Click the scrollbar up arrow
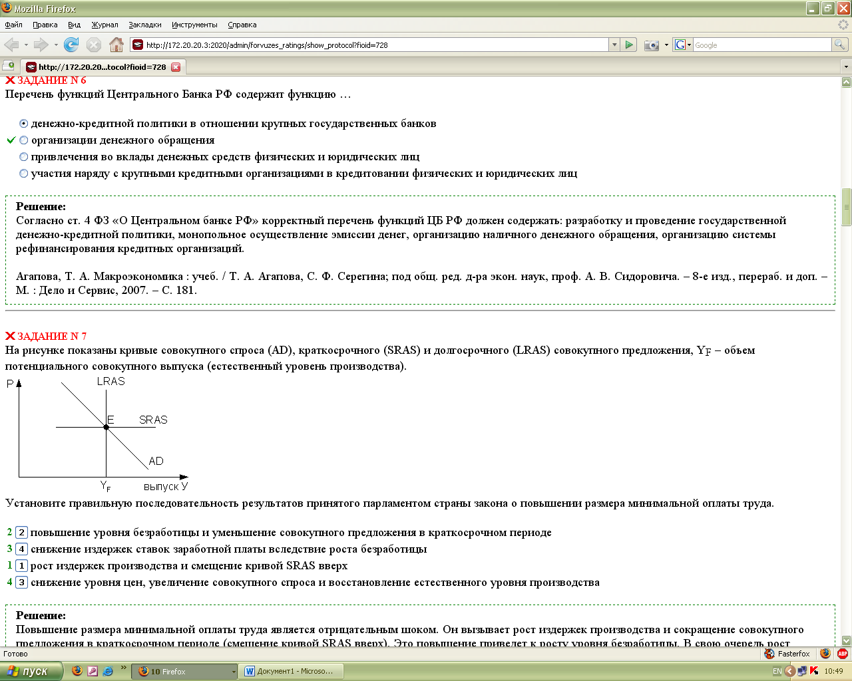Viewport: 852px width, 681px height. click(846, 82)
